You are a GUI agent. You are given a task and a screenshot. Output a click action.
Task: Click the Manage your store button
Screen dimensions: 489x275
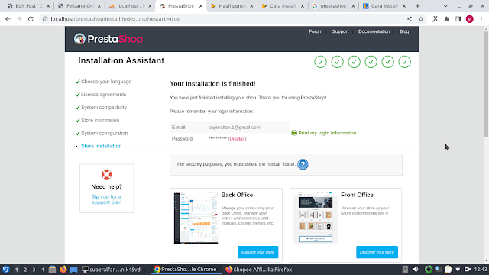(x=257, y=252)
